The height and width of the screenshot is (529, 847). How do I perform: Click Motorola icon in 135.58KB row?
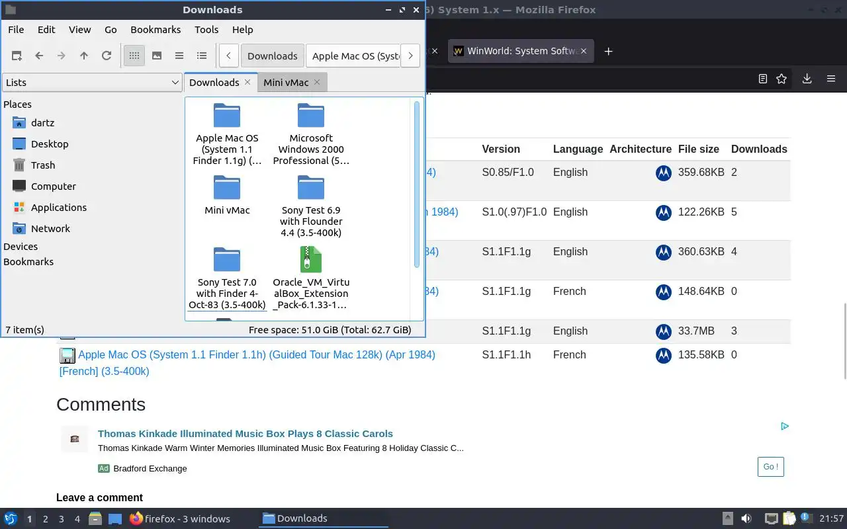[664, 356]
